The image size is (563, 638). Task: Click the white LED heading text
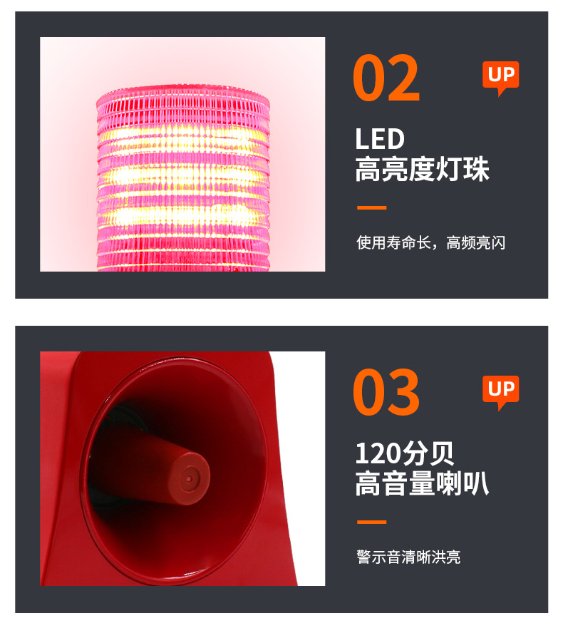[x=380, y=139]
